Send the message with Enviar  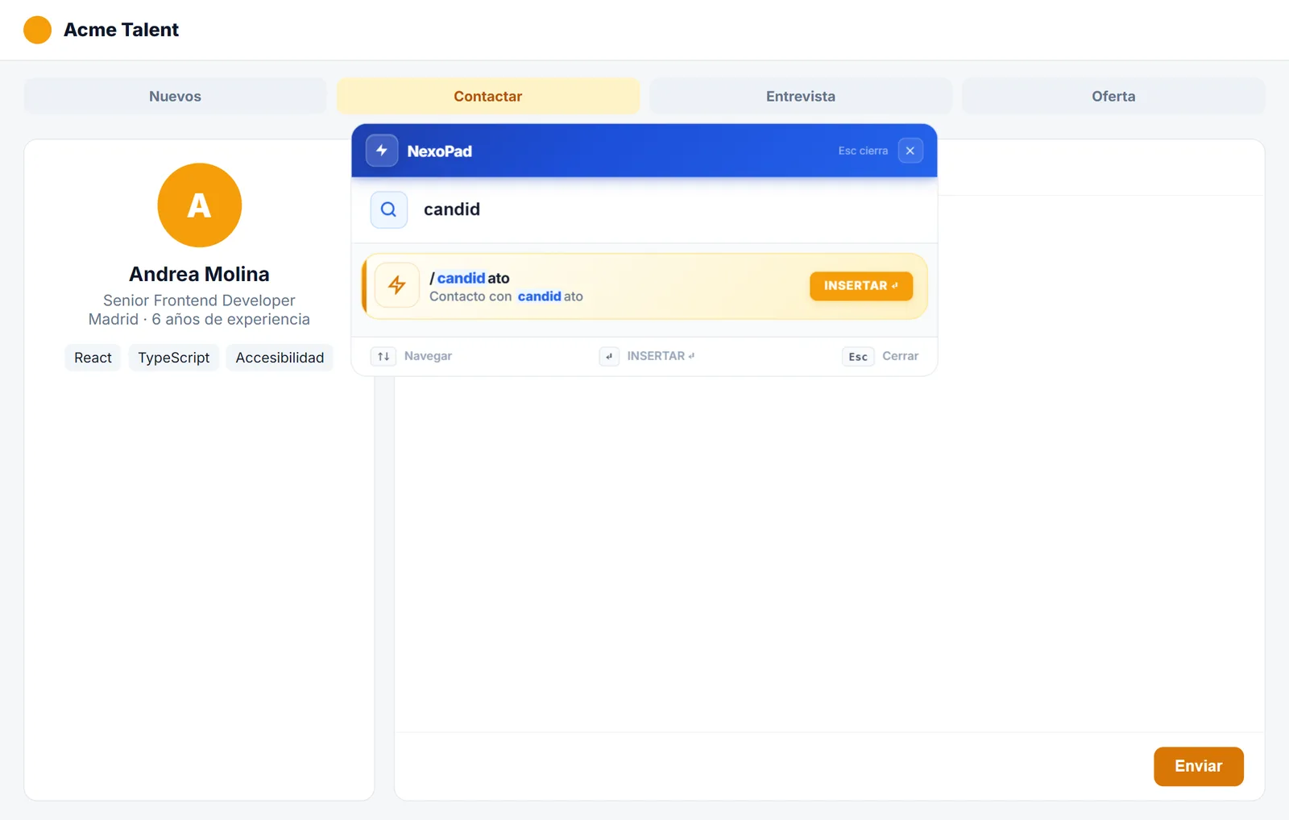pos(1199,766)
